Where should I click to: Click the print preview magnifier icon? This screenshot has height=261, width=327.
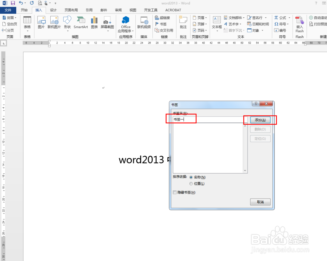click(x=40, y=3)
